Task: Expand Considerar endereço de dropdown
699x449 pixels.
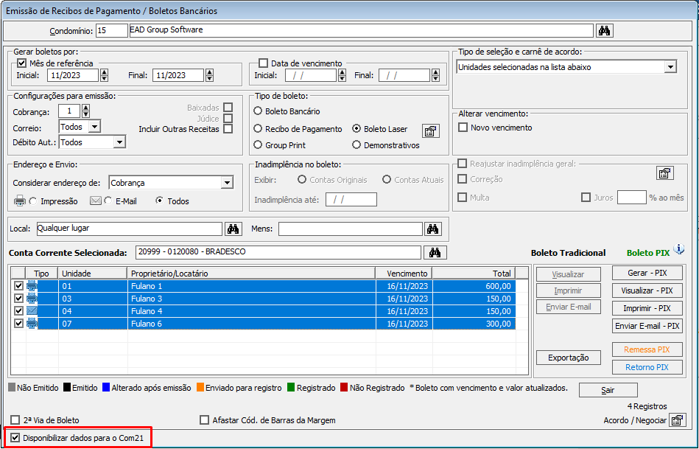Action: pyautogui.click(x=227, y=183)
